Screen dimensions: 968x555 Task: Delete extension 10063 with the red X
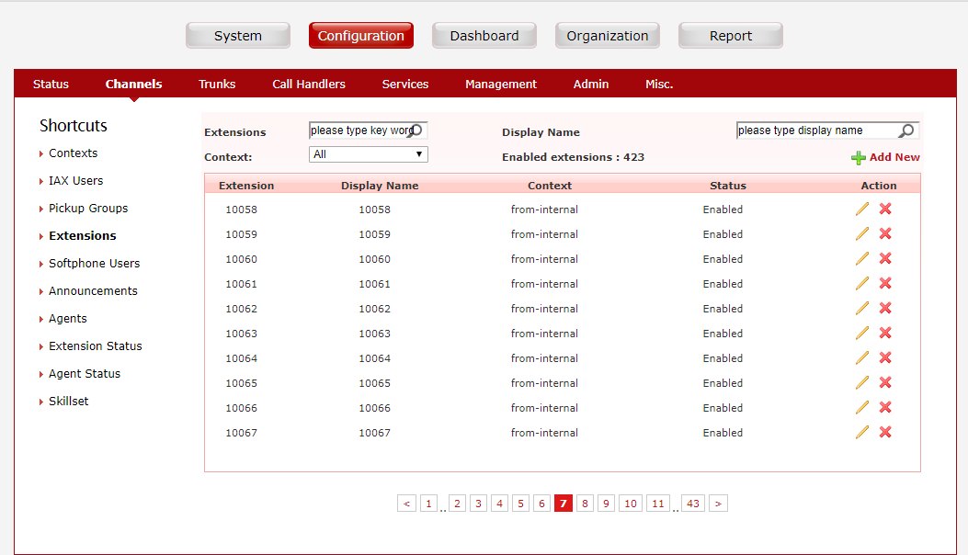pos(885,332)
